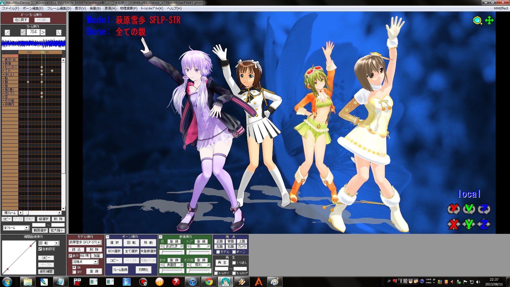Select the OFF radio button
This screenshot has width=510, height=287.
(x=74, y=272)
